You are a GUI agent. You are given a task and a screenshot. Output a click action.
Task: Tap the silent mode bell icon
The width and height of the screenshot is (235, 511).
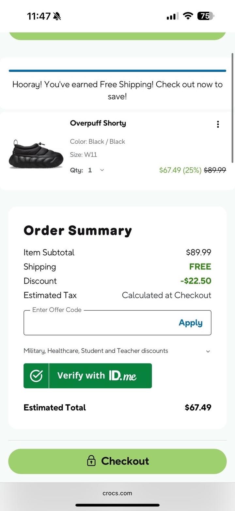(x=57, y=16)
